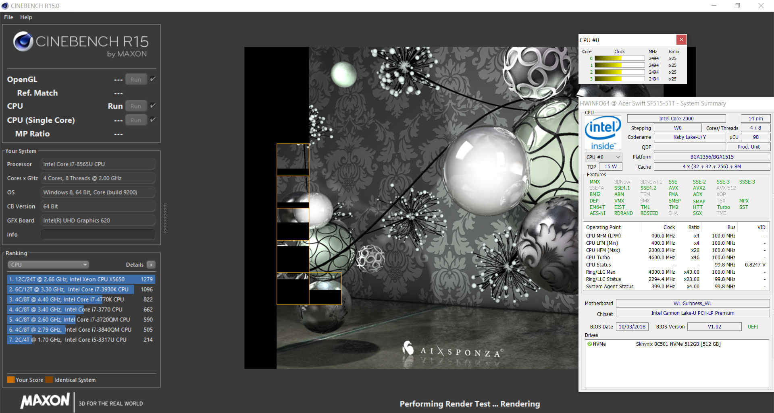Click the Processor field Intel Core i7-8565U
The height and width of the screenshot is (413, 774).
(98, 164)
